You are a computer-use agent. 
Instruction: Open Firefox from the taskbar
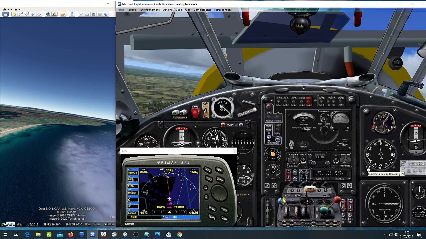(71, 235)
